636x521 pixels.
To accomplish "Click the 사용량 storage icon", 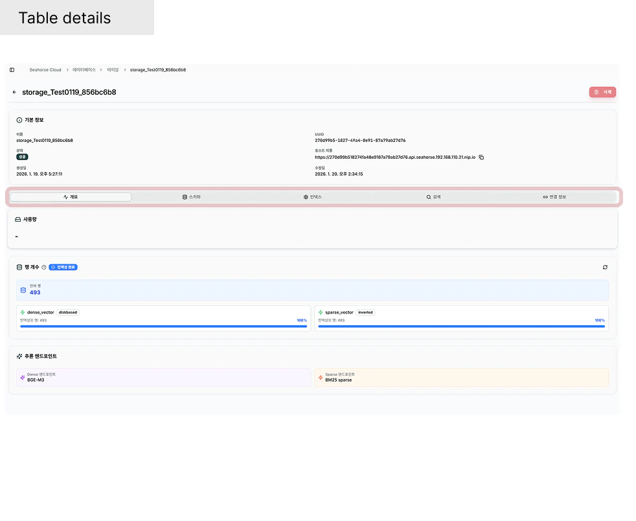I will [18, 219].
